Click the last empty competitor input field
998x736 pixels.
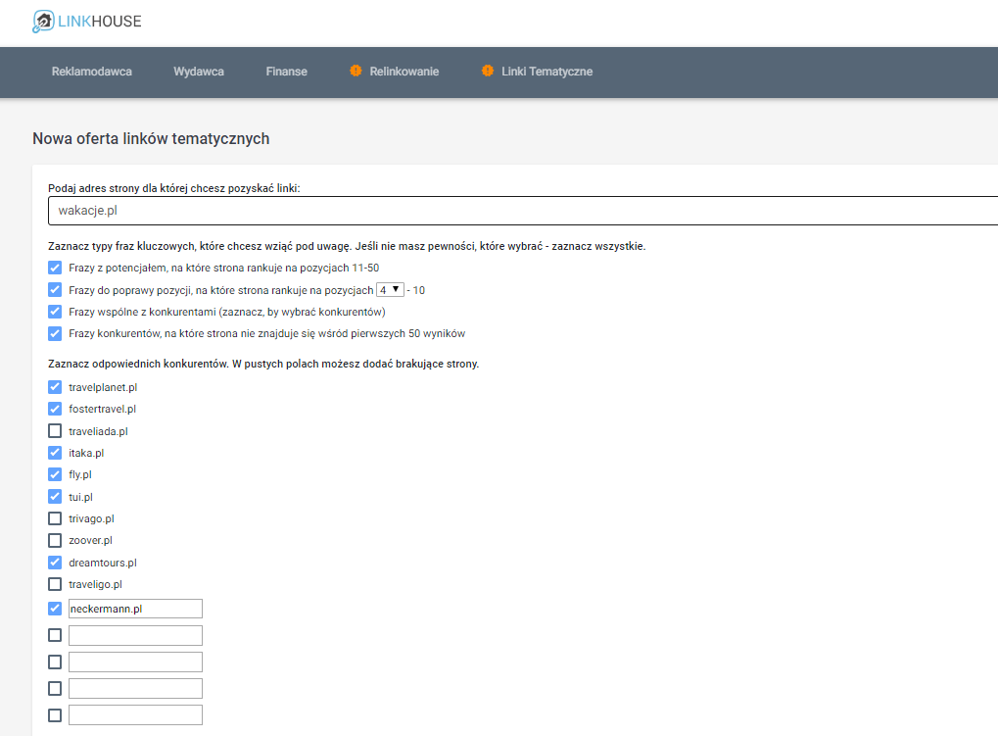coord(135,715)
